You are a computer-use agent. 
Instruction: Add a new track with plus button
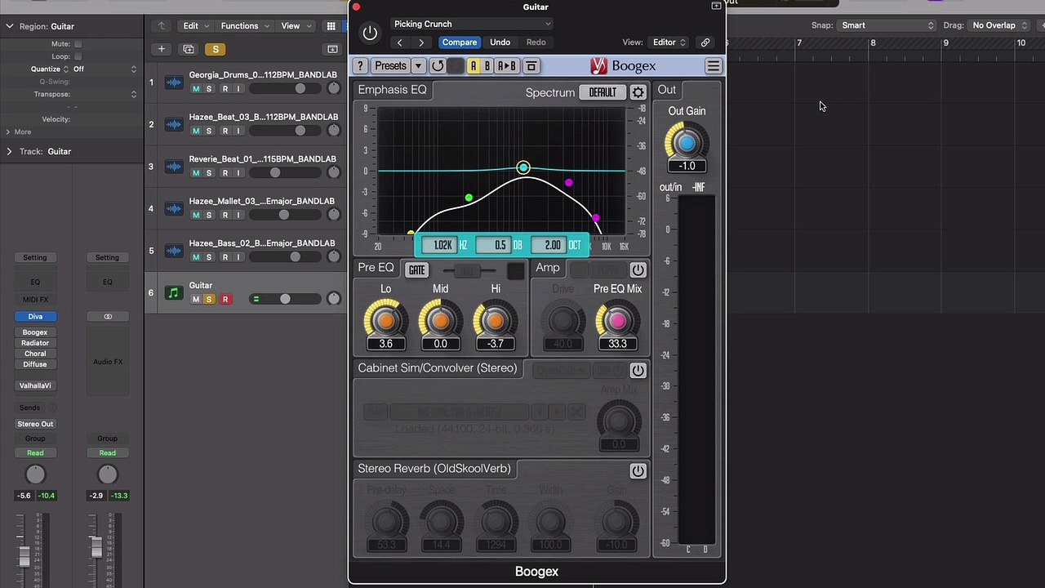point(161,49)
